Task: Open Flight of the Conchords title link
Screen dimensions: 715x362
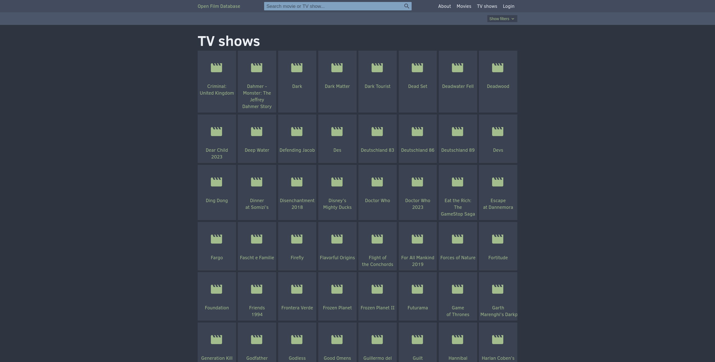Action: (377, 261)
